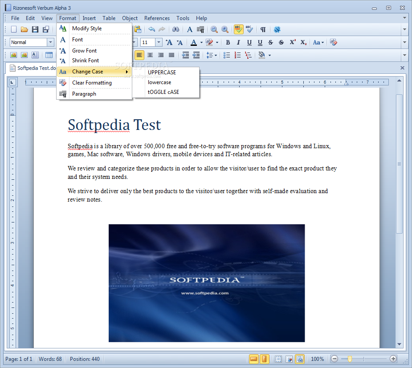Click the Save All icon
This screenshot has height=368, width=412.
[x=46, y=29]
